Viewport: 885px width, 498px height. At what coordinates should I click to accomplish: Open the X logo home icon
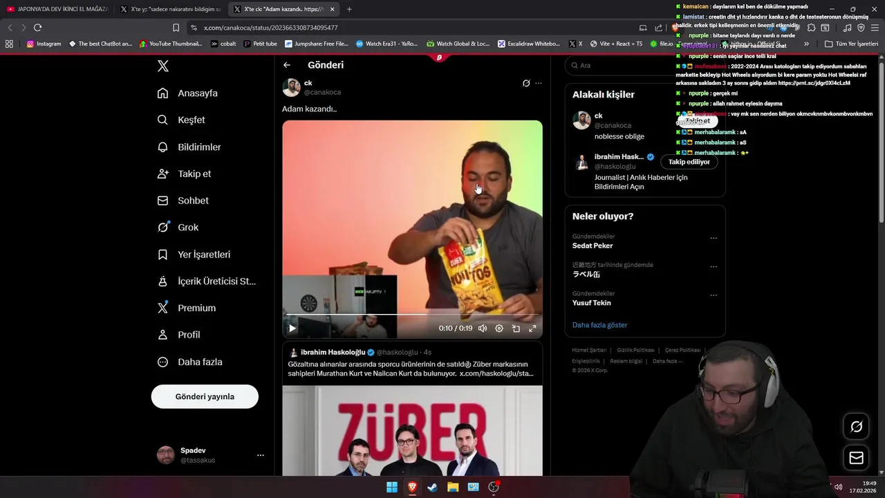pos(162,66)
